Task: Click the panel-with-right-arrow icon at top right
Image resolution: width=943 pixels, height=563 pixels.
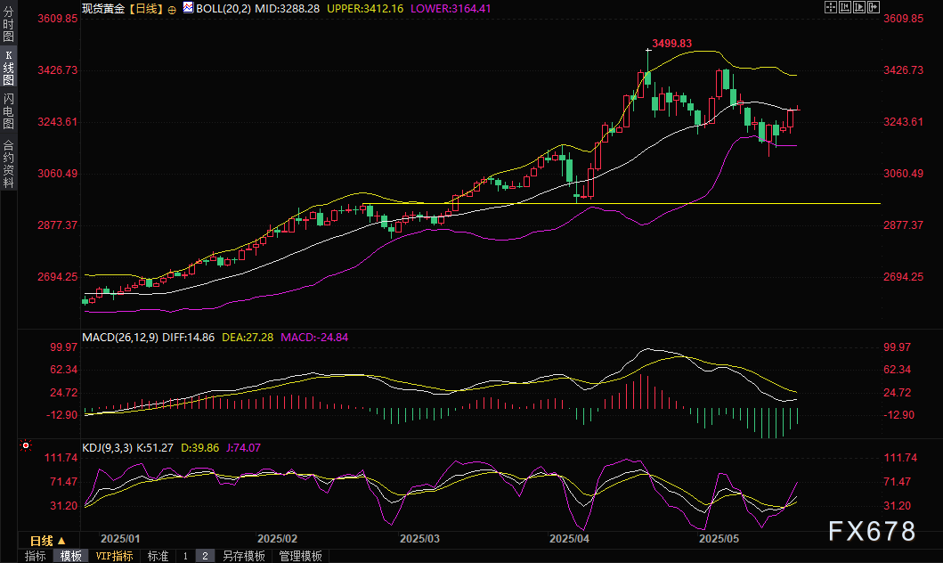Action: (x=874, y=7)
